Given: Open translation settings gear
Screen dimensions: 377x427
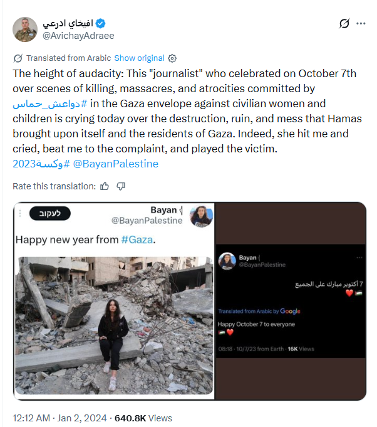Looking at the screenshot, I should [173, 58].
